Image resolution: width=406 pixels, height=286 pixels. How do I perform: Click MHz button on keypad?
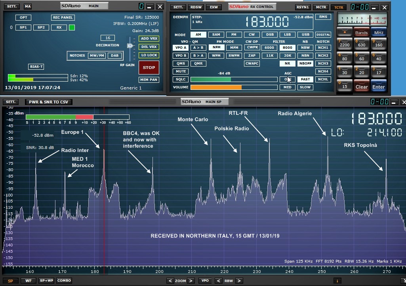[x=379, y=32]
